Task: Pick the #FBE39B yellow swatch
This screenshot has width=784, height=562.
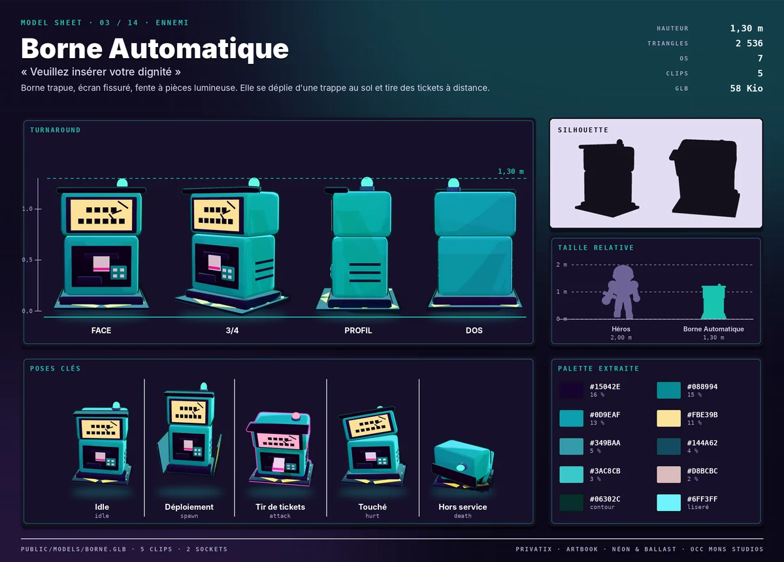Action: pyautogui.click(x=668, y=418)
